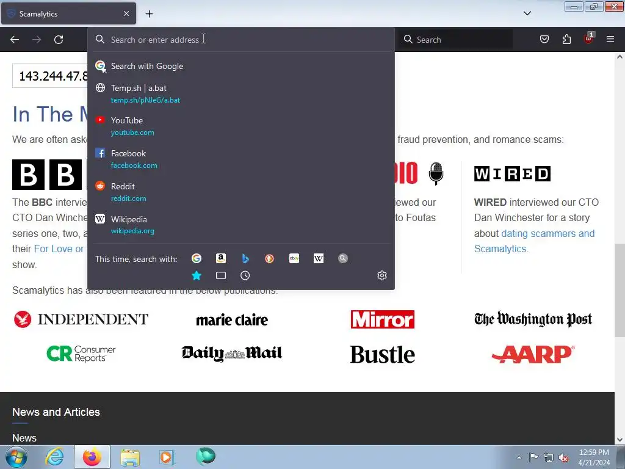Screen dimensions: 625x469
Task: Open YouTube suggestion in dropdown
Action: [x=241, y=126]
